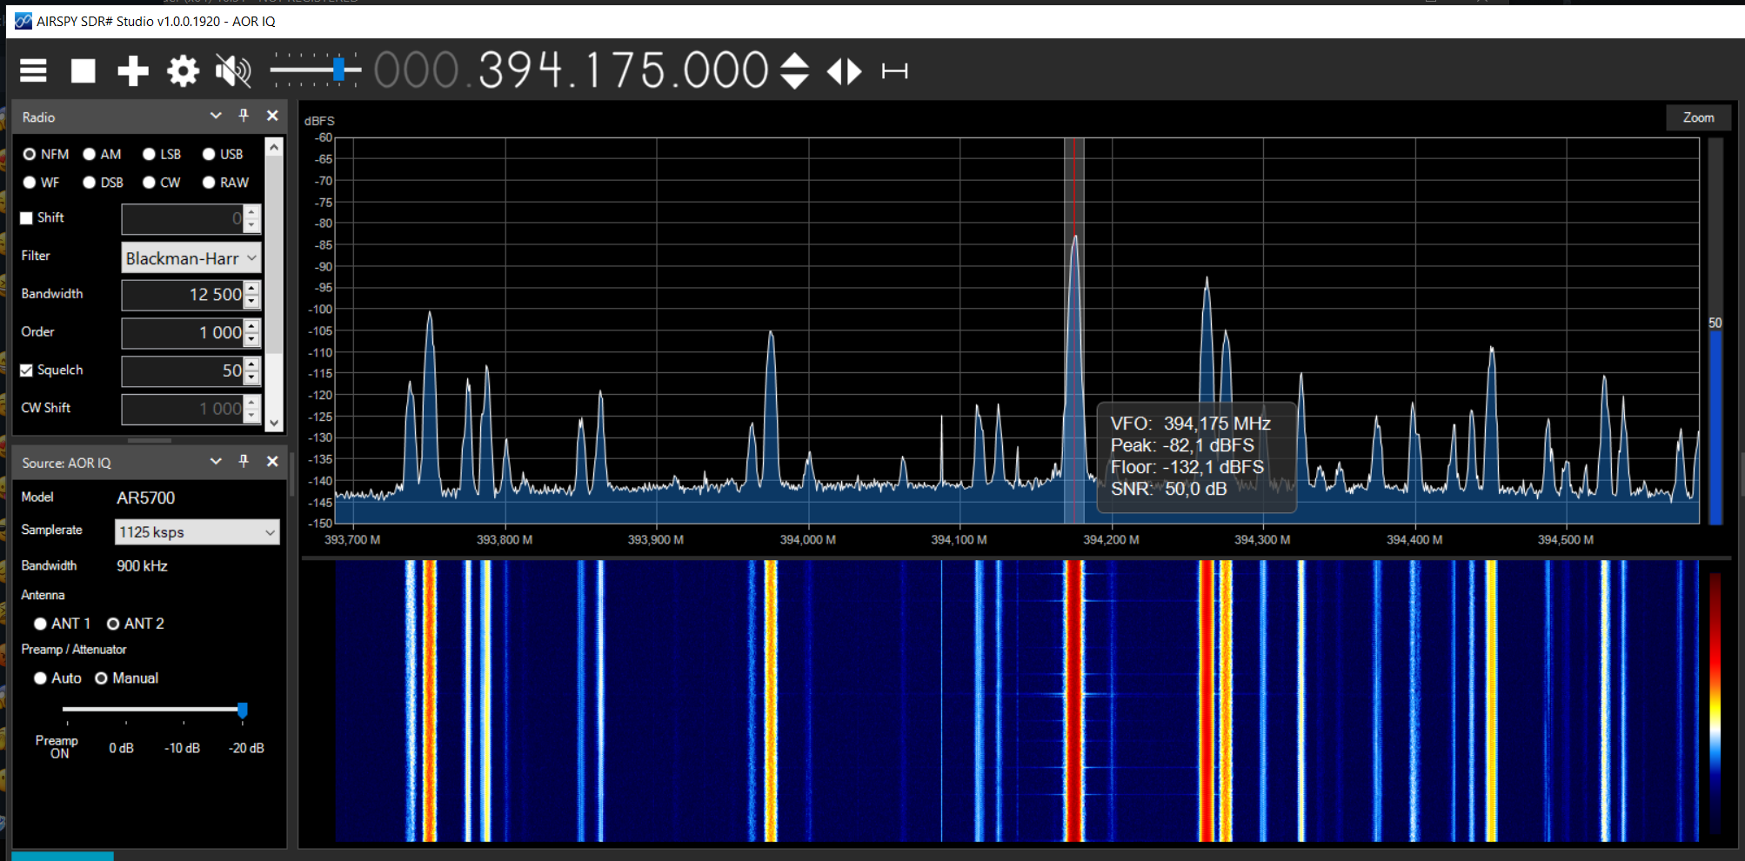Select the ANT 1 antenna option
This screenshot has height=861, width=1745.
click(x=41, y=624)
